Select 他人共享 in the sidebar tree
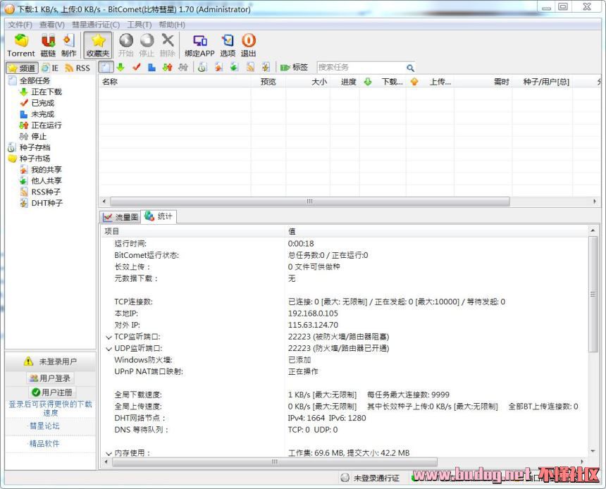Image resolution: width=606 pixels, height=489 pixels. pyautogui.click(x=47, y=181)
